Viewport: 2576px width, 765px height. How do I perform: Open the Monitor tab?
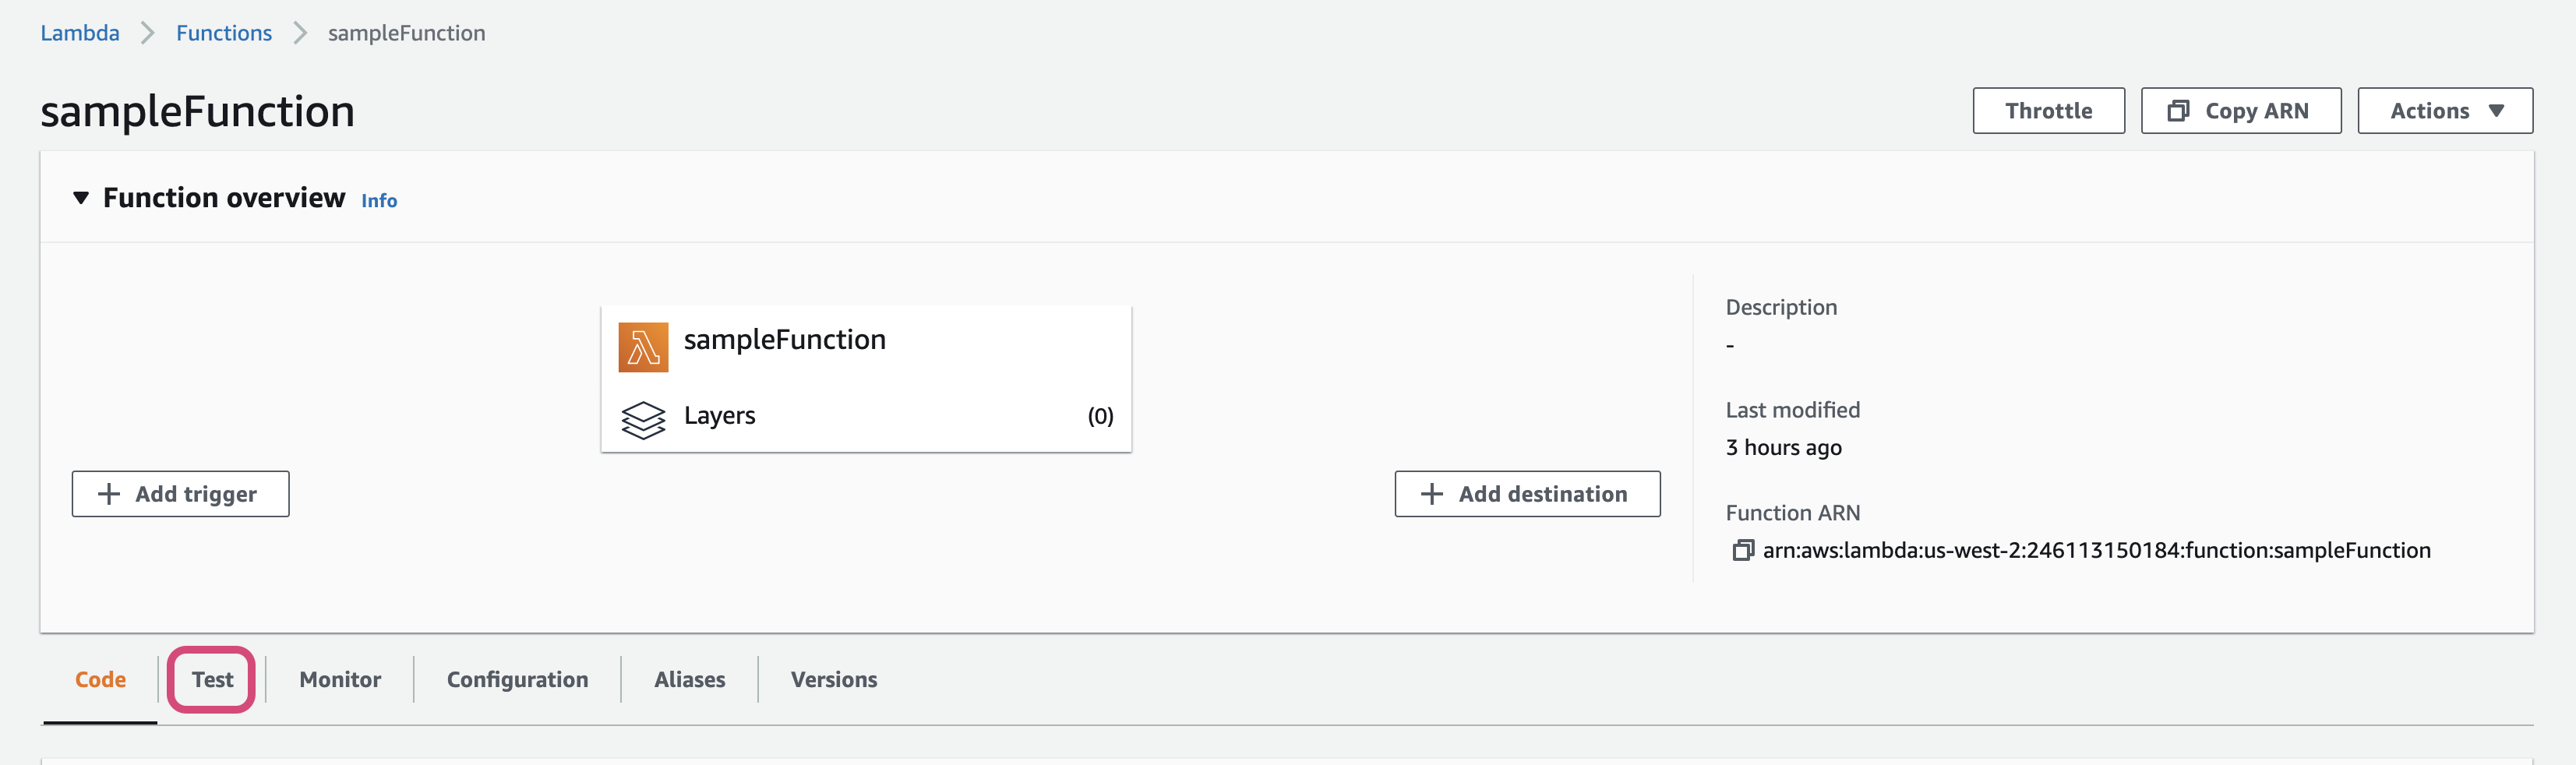pyautogui.click(x=340, y=680)
